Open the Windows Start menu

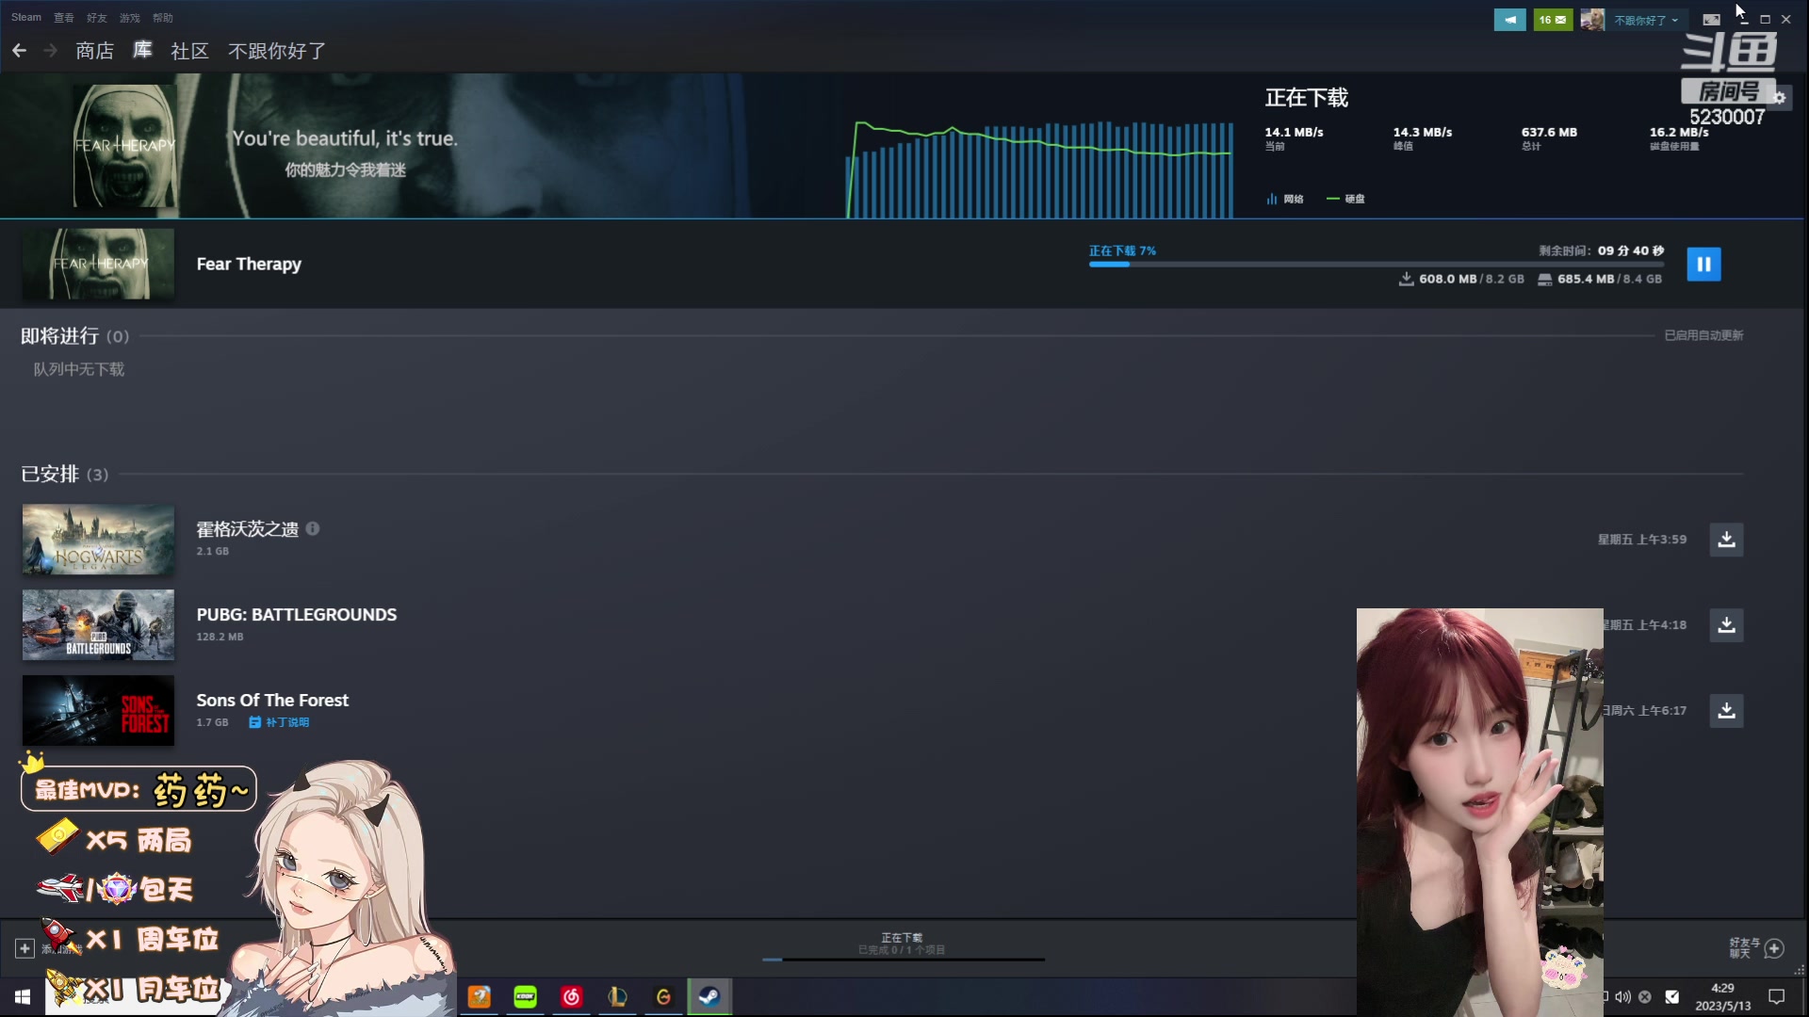tap(23, 996)
